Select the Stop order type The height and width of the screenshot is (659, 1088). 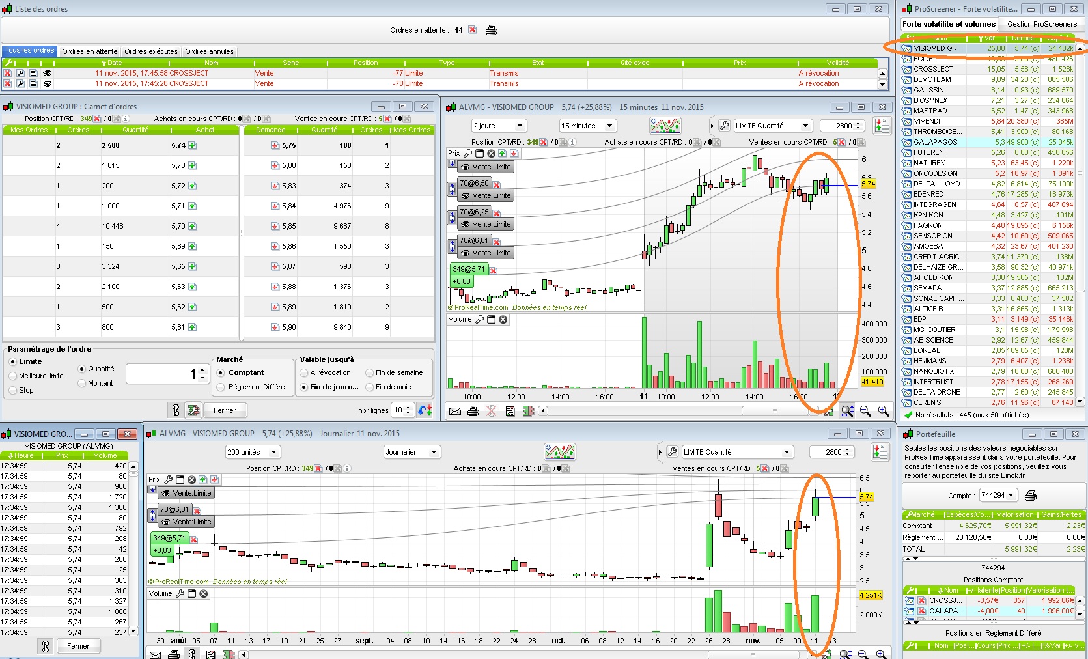(21, 391)
